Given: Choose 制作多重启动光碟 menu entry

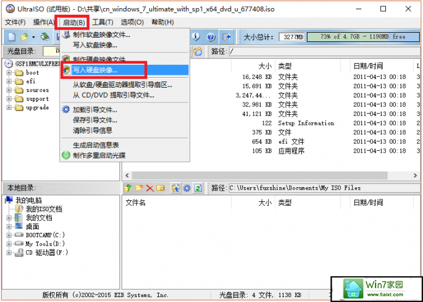Looking at the screenshot, I should [x=125, y=156].
